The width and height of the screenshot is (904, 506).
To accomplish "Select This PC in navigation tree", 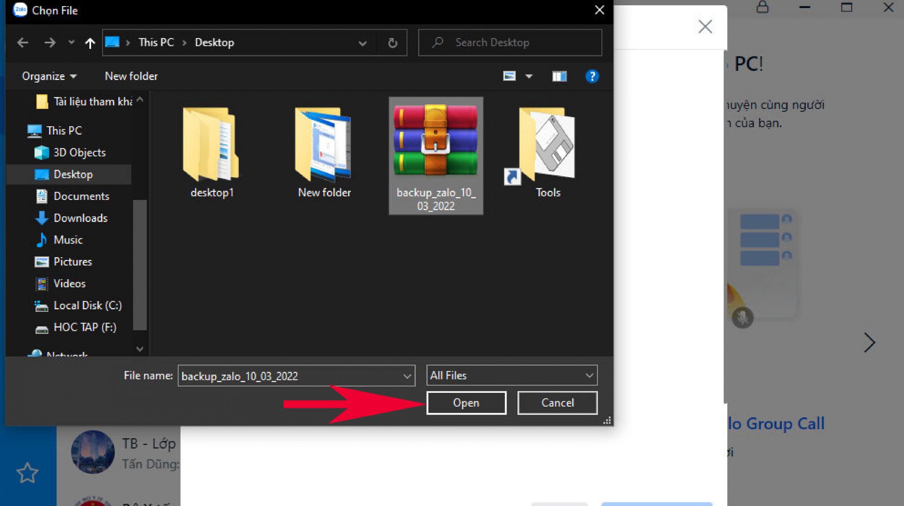I will (x=55, y=130).
